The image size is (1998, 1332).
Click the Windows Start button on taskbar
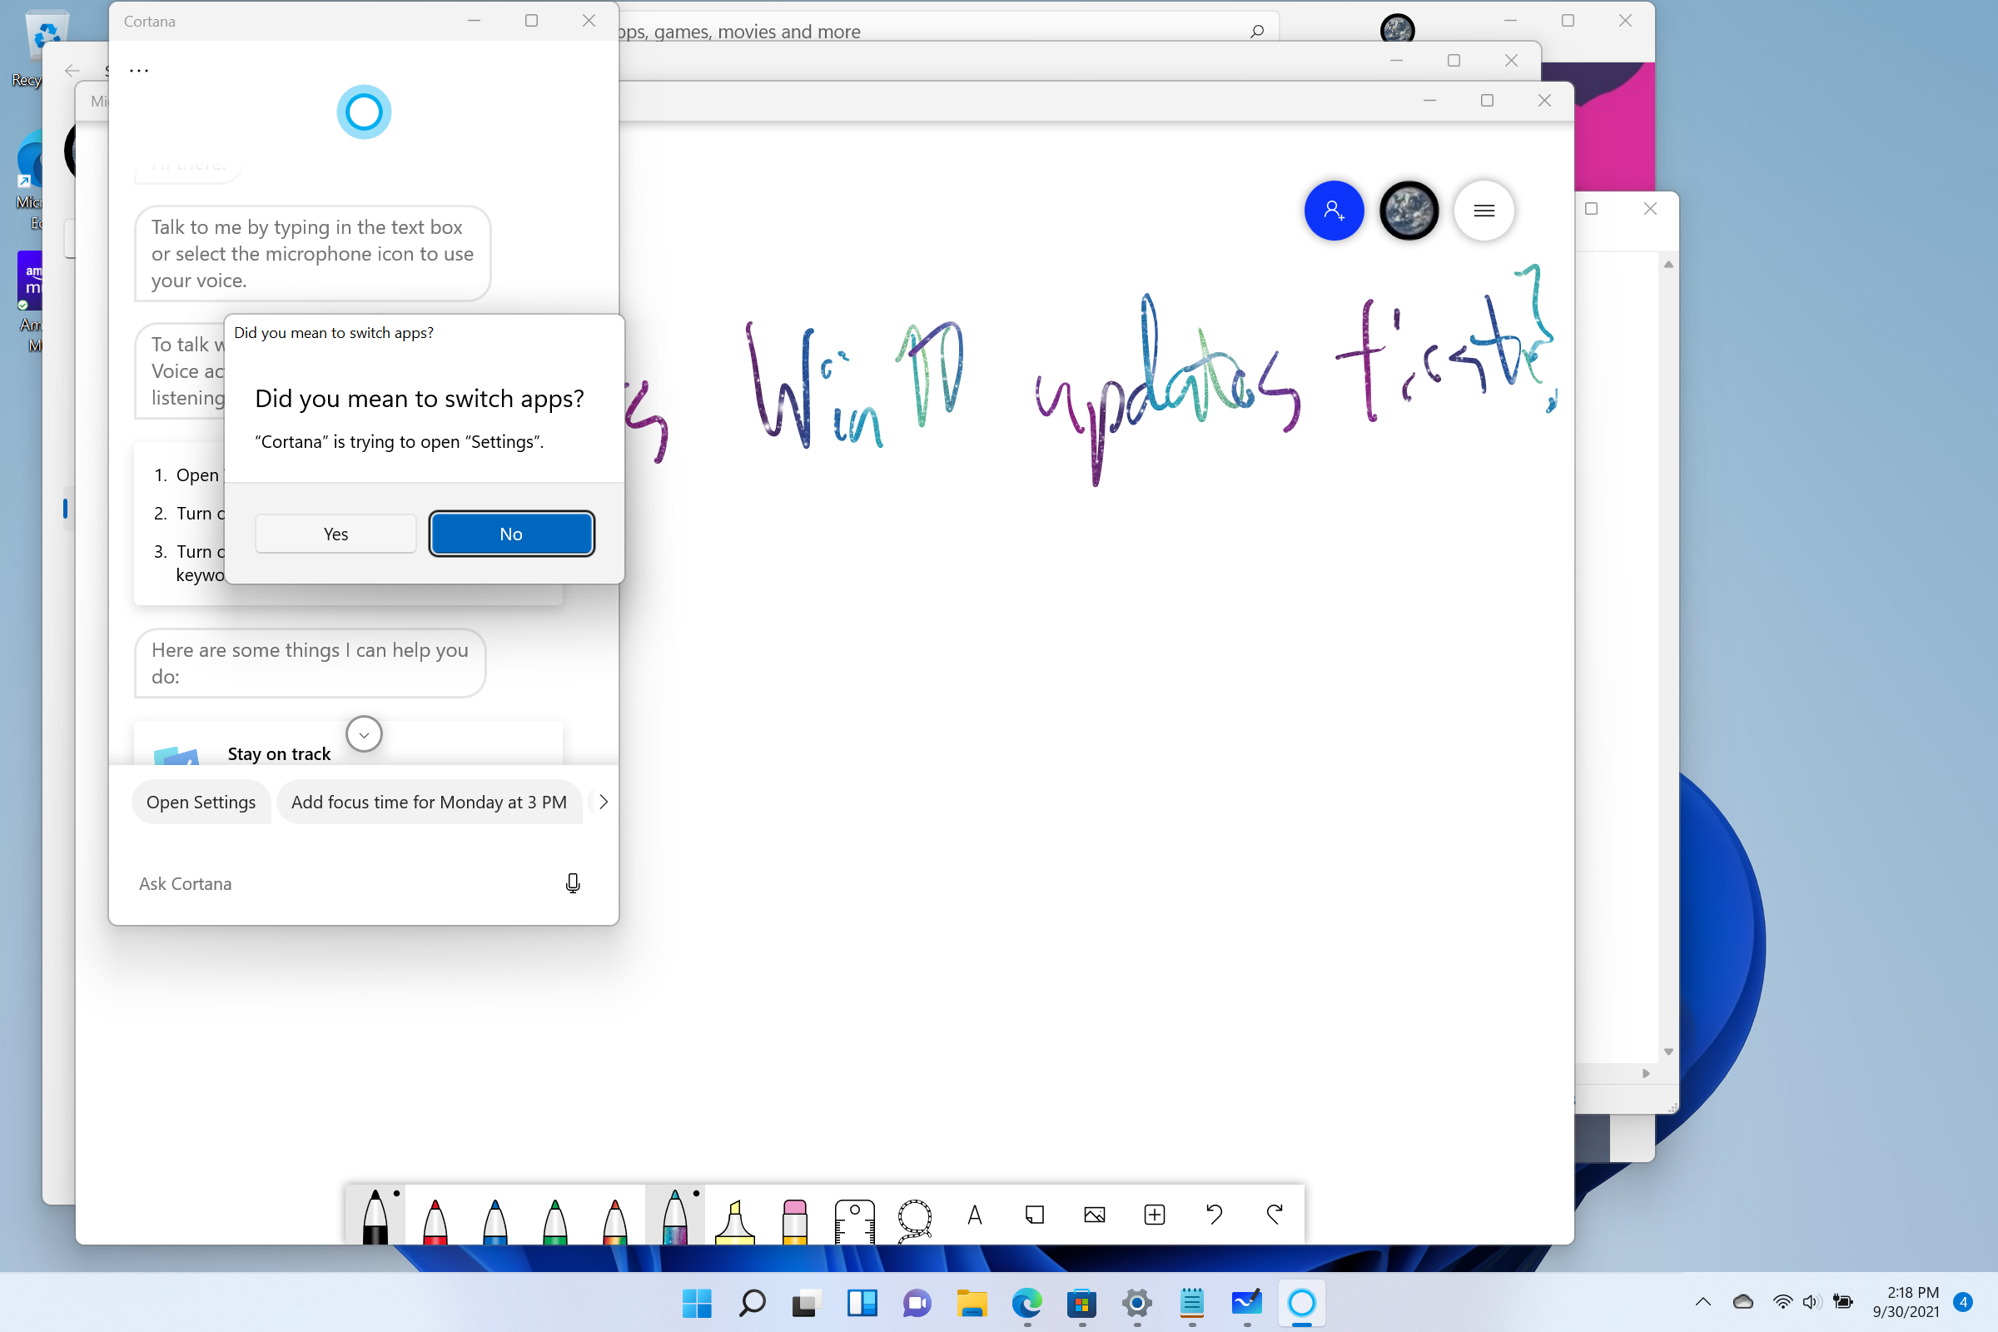pos(698,1302)
